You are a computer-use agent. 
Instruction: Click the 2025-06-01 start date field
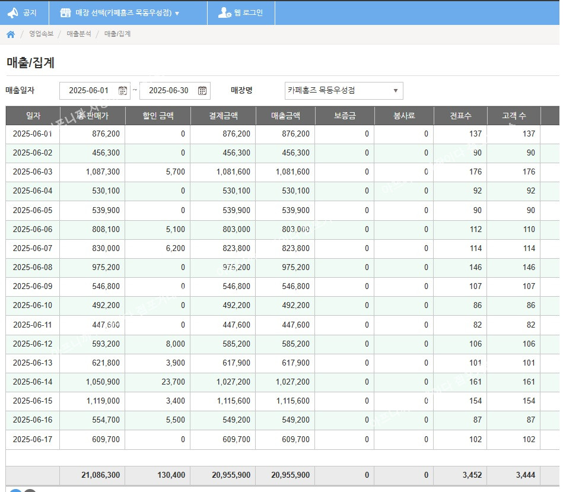[x=88, y=91]
